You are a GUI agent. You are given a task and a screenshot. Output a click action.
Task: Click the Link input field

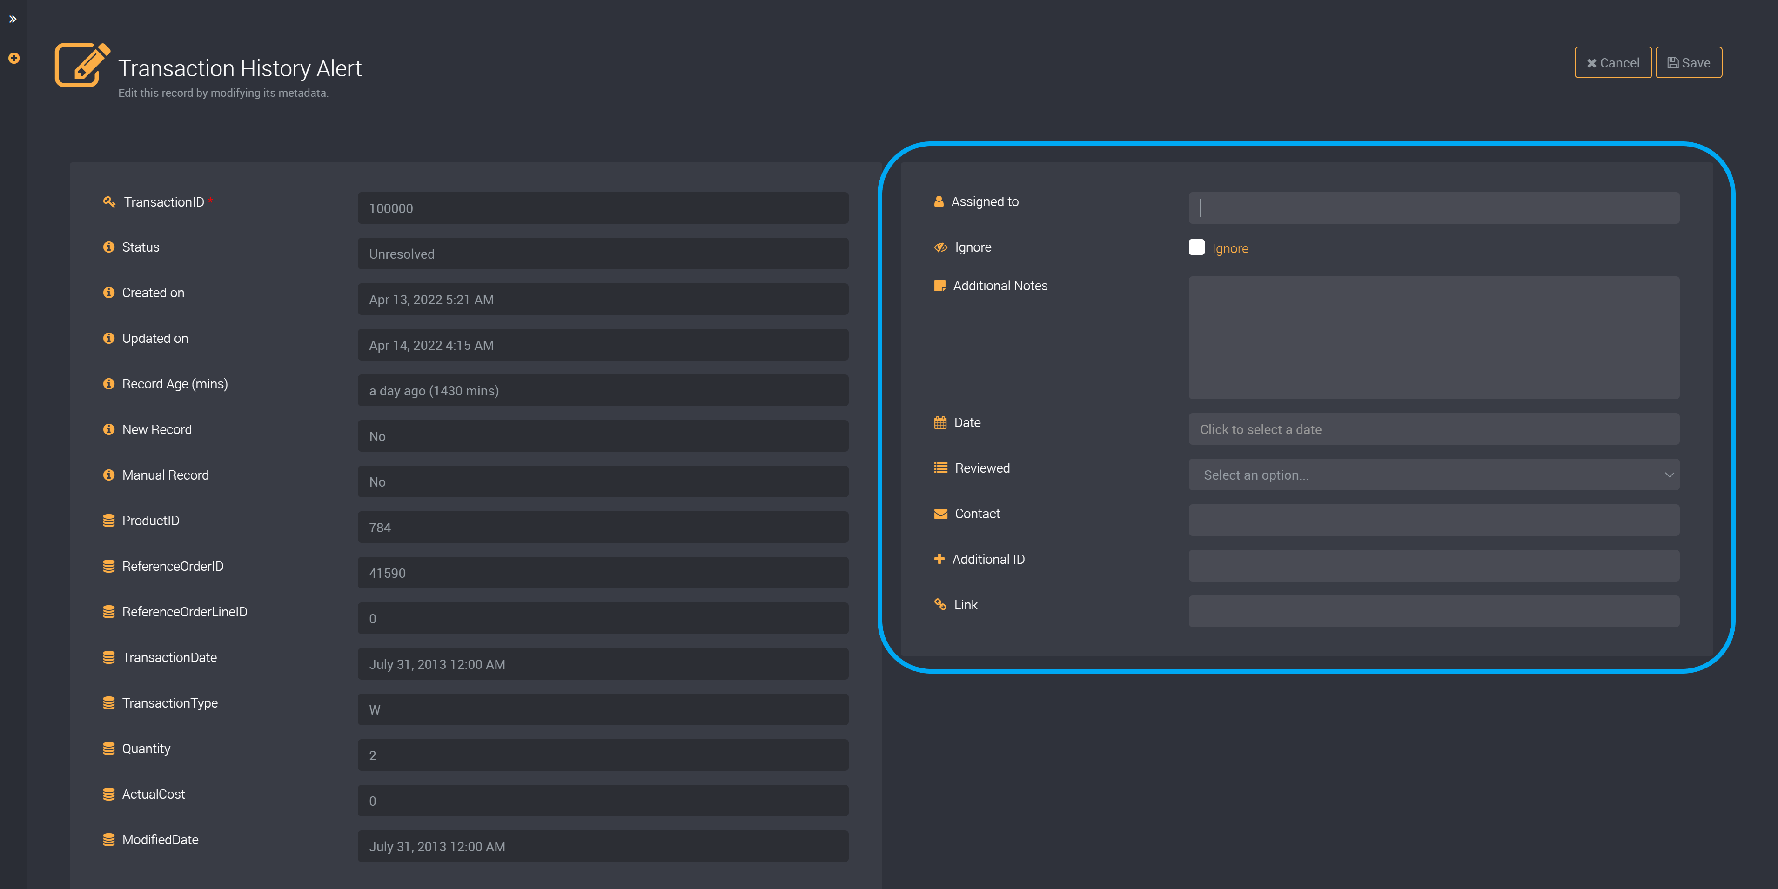pos(1434,612)
